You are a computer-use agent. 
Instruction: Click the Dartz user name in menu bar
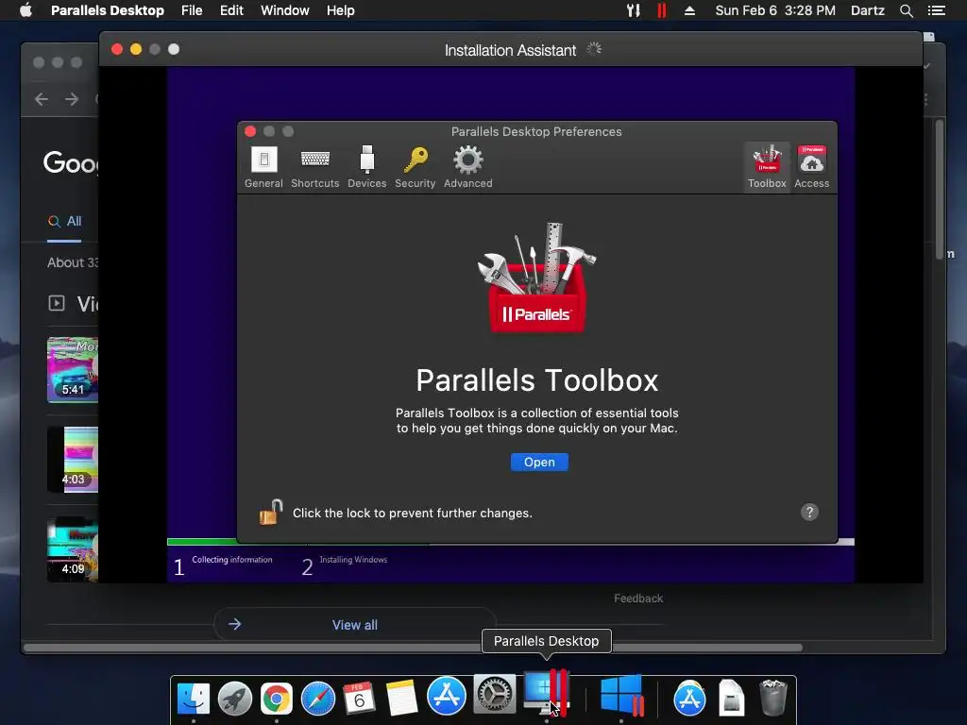pyautogui.click(x=867, y=10)
